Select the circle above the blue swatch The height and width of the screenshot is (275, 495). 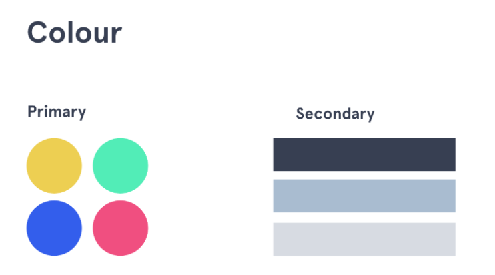tap(54, 166)
